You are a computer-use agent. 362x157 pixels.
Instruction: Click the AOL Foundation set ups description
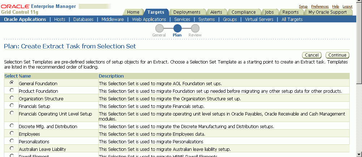click(160, 83)
